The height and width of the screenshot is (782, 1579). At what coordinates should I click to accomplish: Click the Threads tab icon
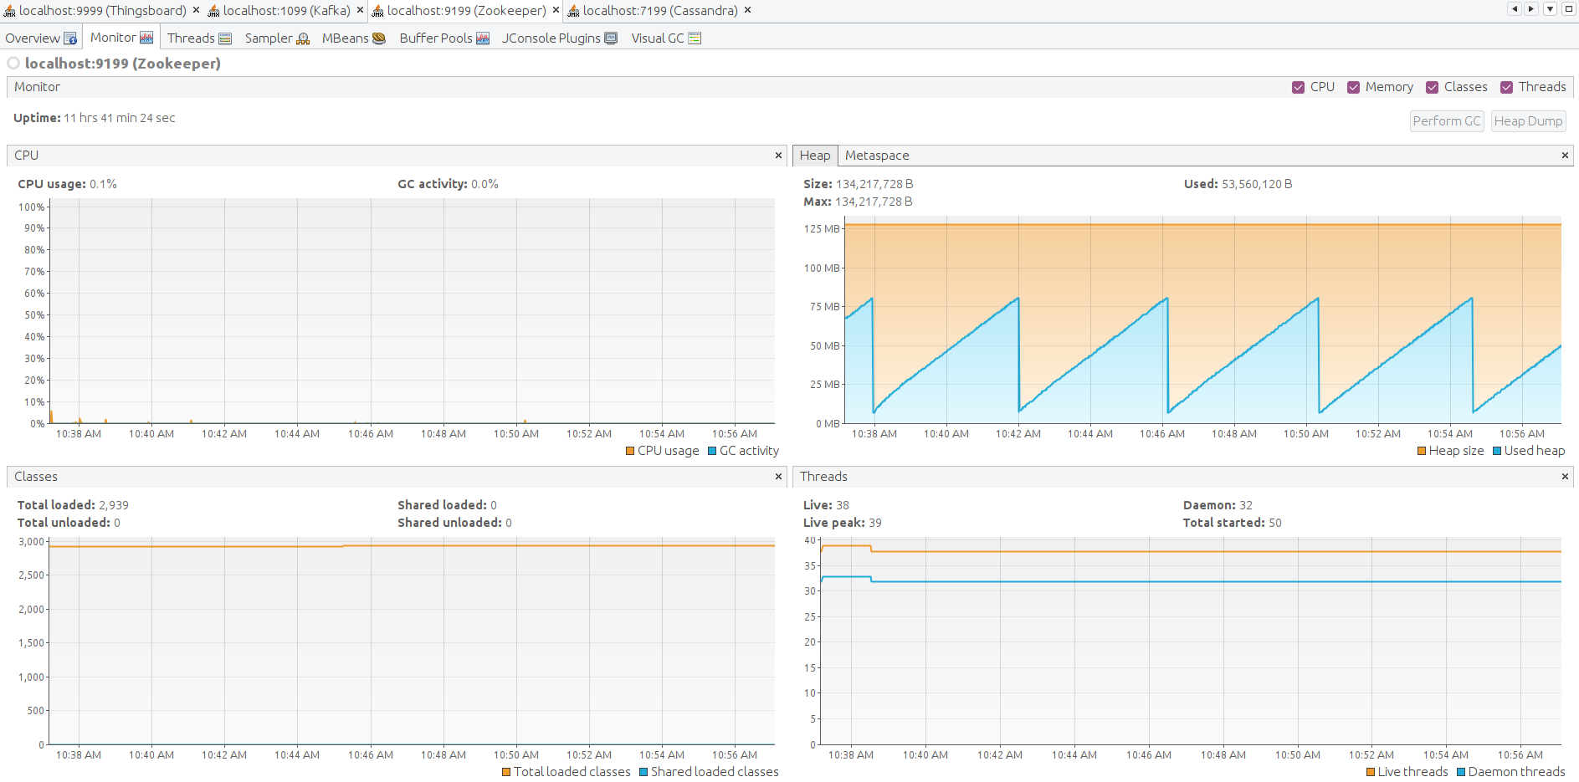(x=225, y=38)
